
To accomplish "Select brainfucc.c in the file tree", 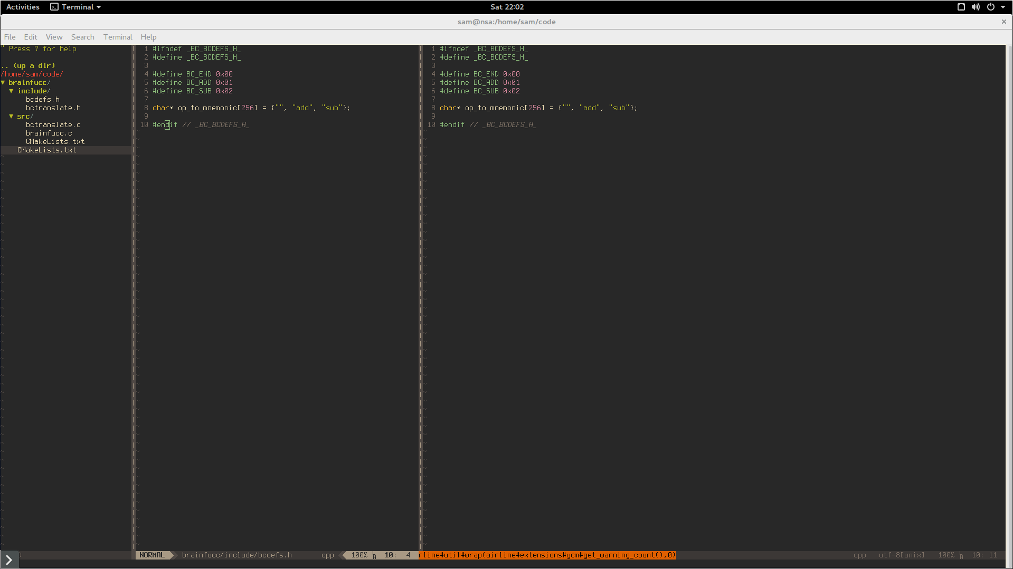I will coord(49,133).
